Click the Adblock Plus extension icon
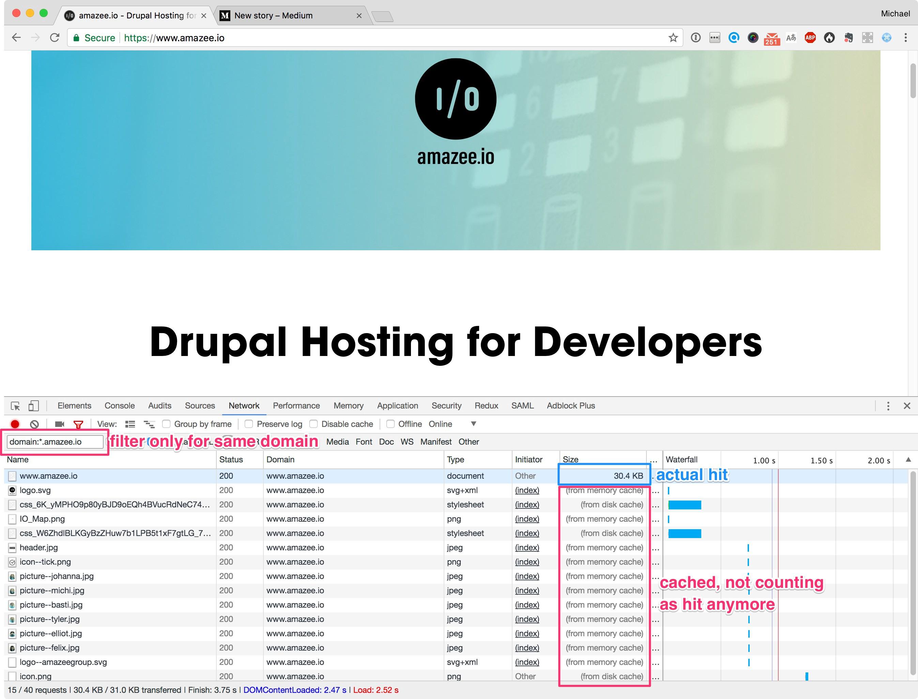Viewport: 918px width, 699px height. (810, 38)
